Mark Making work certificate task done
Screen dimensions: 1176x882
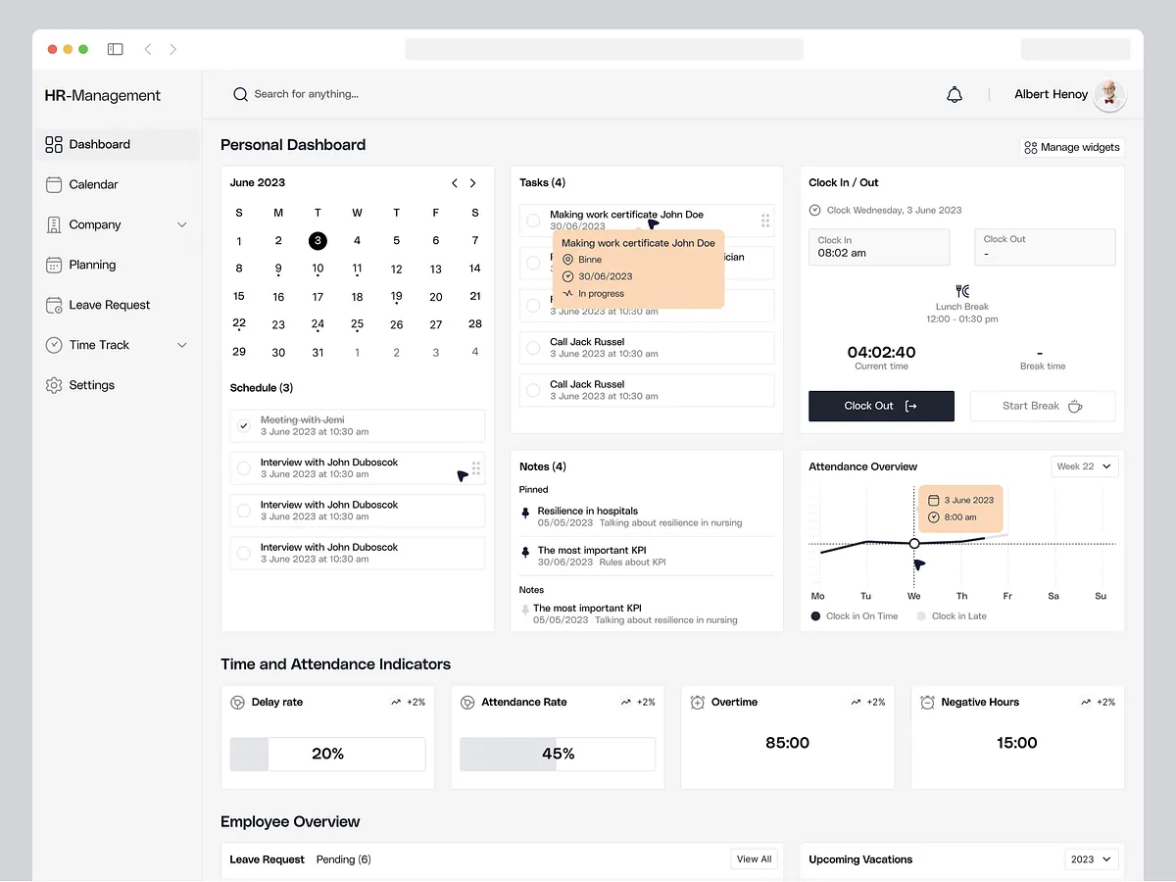533,220
